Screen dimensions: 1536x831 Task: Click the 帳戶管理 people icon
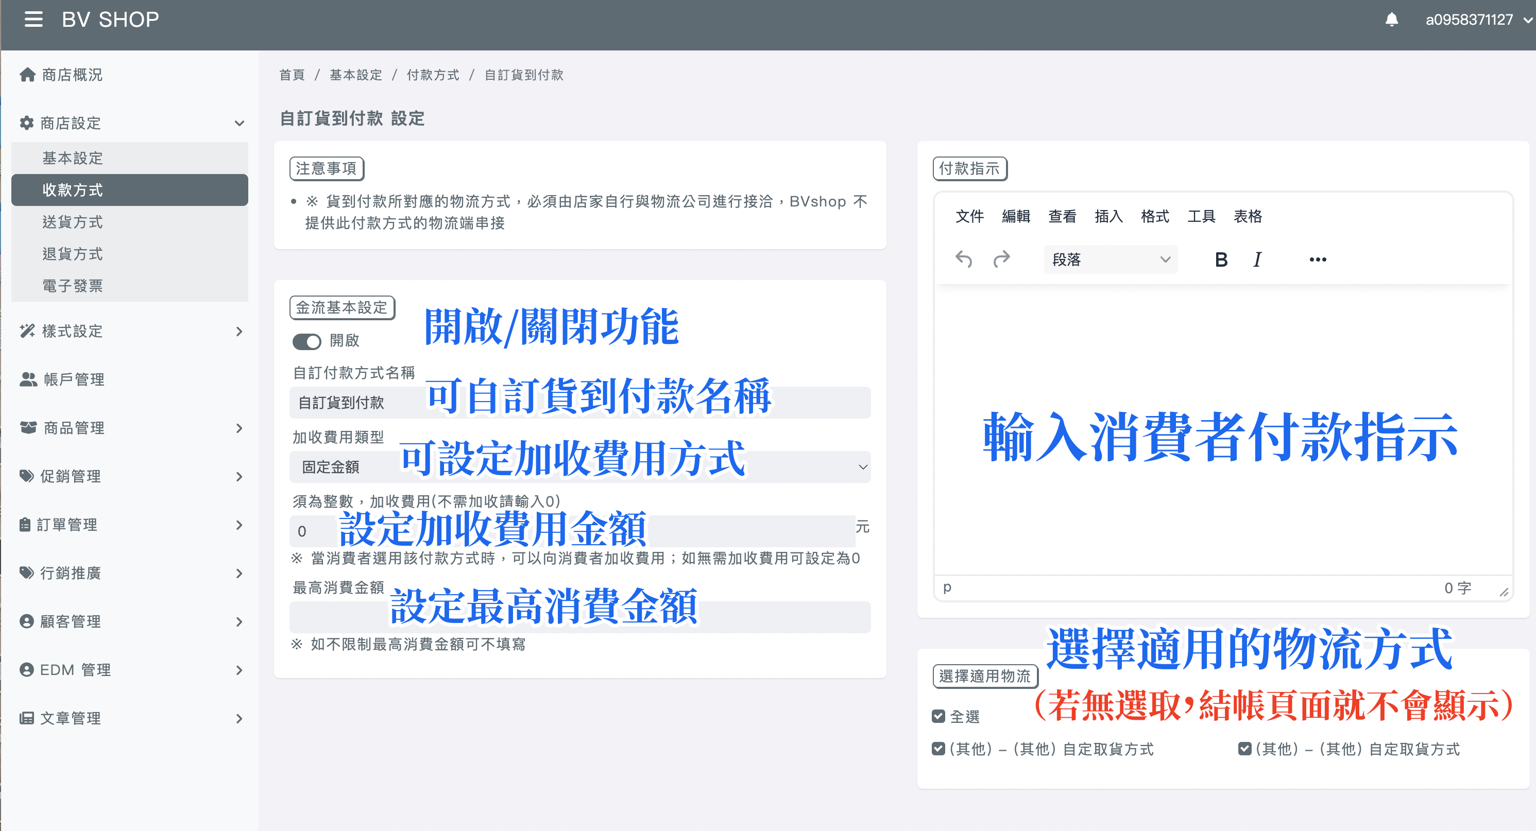click(x=28, y=379)
